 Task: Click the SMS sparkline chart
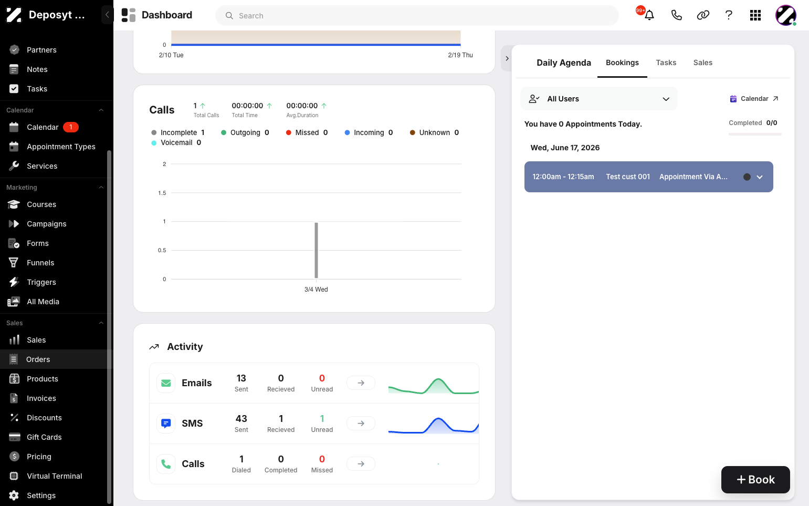tap(433, 426)
